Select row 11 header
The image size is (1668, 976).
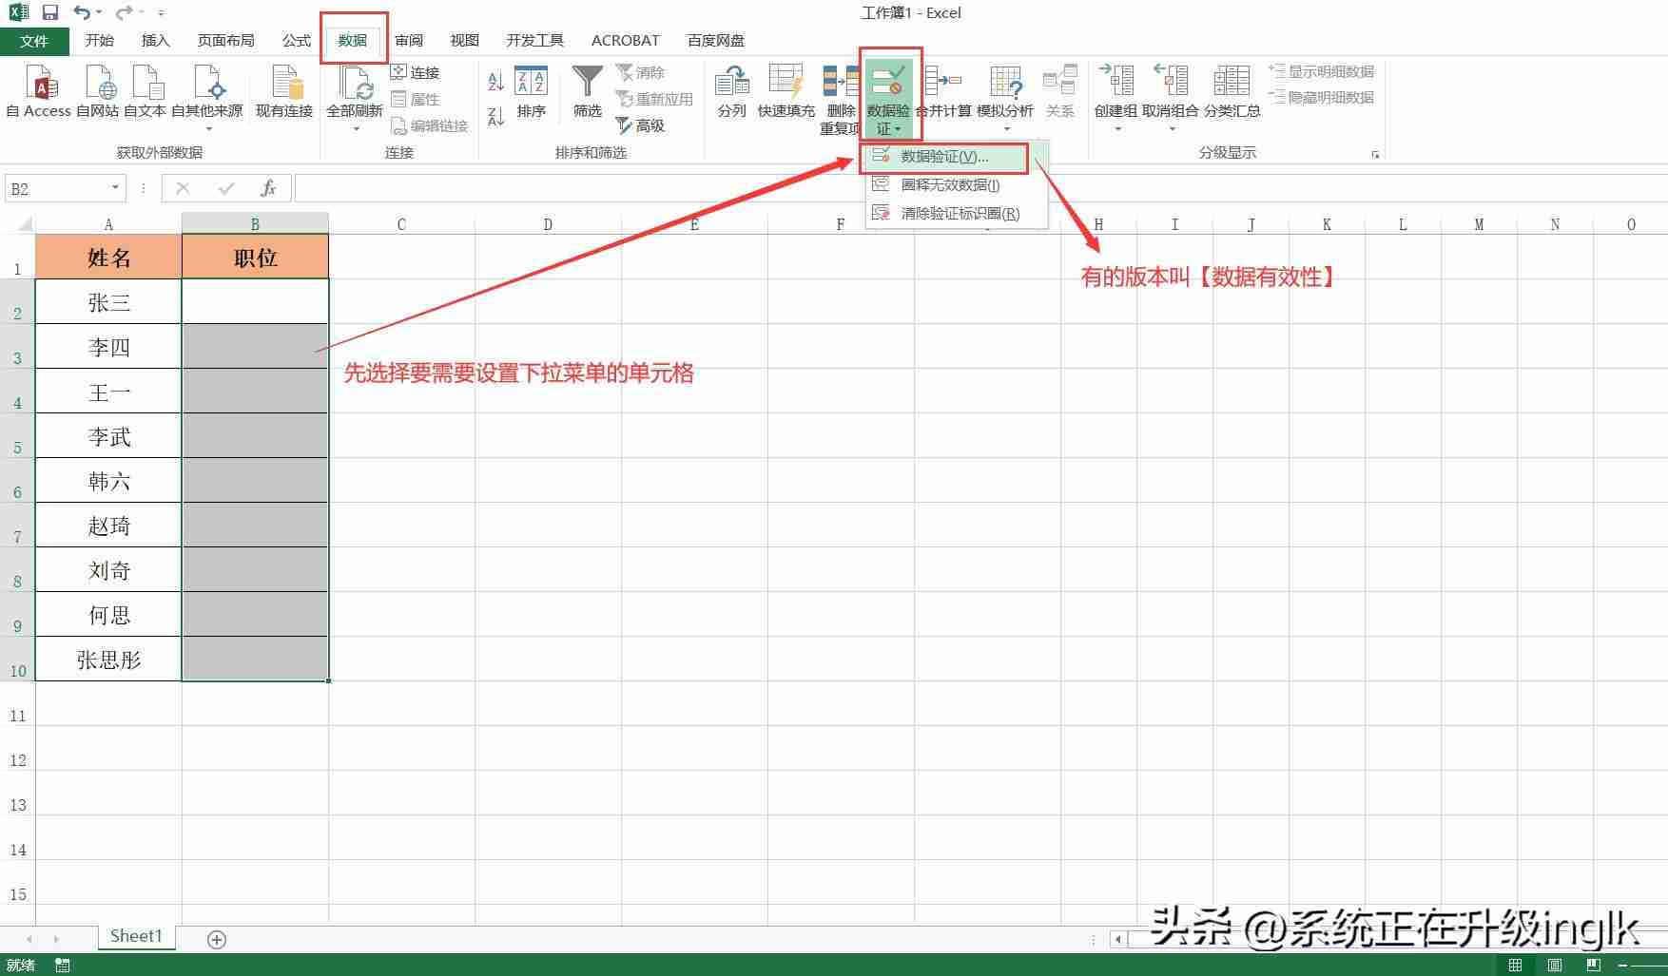click(17, 704)
